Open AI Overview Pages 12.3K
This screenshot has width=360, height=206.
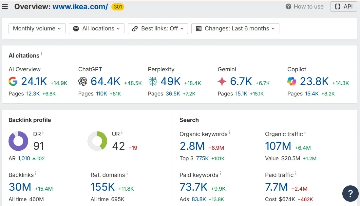[33, 94]
